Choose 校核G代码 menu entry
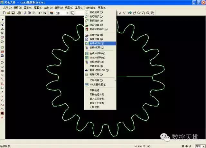This screenshot has height=148, width=206. (x=100, y=48)
